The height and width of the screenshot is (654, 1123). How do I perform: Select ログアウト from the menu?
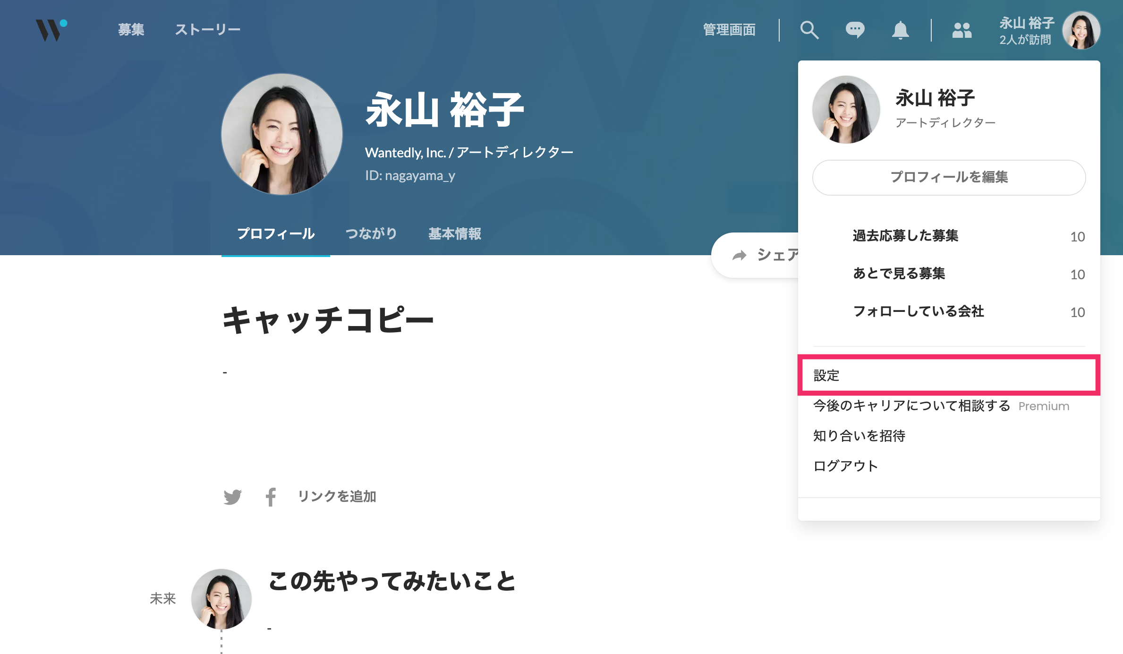845,466
